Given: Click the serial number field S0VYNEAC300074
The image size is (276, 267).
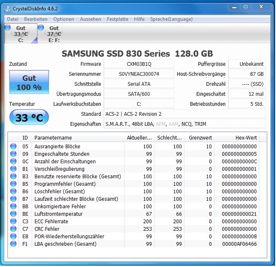Looking at the screenshot, I should coord(139,74).
